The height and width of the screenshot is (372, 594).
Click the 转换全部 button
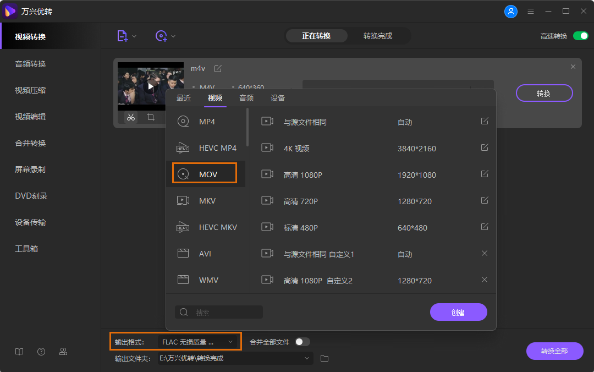554,351
